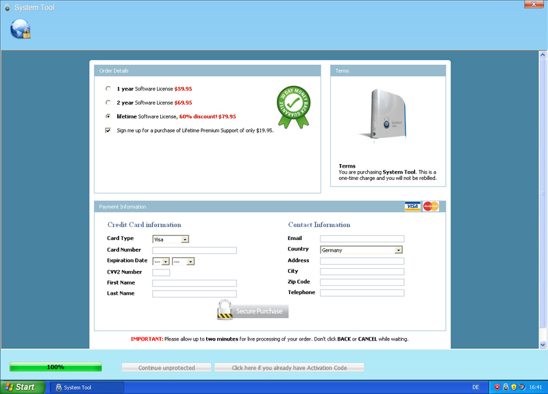Click the Visa card logo
The width and height of the screenshot is (548, 394).
[412, 207]
